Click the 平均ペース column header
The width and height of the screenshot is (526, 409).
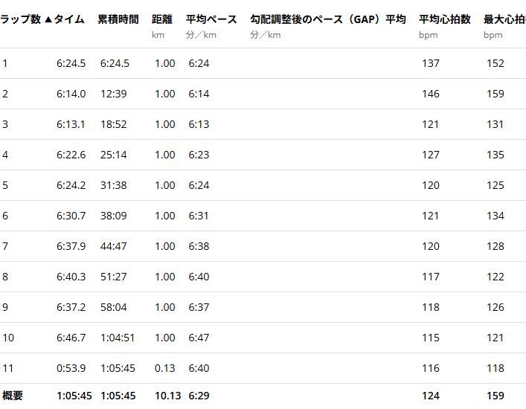[211, 19]
